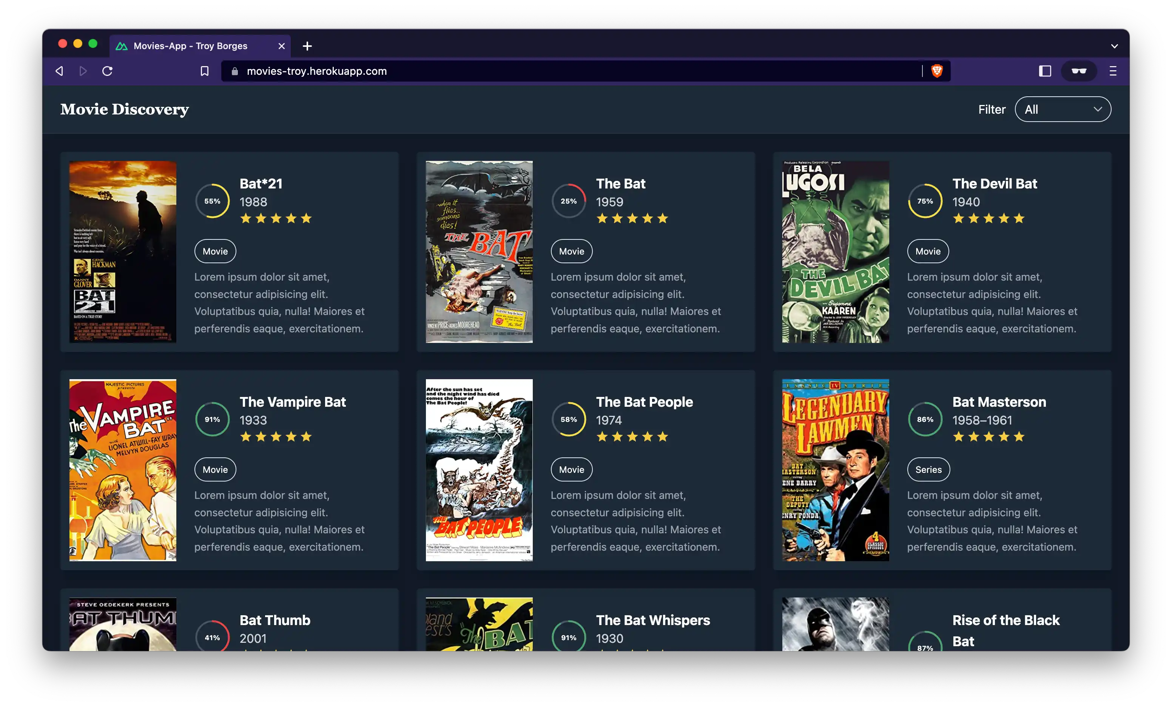Click the site lock security icon
This screenshot has width=1172, height=707.
tap(234, 71)
